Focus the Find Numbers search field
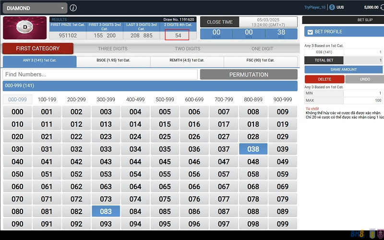Image resolution: width=384 pixels, height=240 pixels. [100, 74]
